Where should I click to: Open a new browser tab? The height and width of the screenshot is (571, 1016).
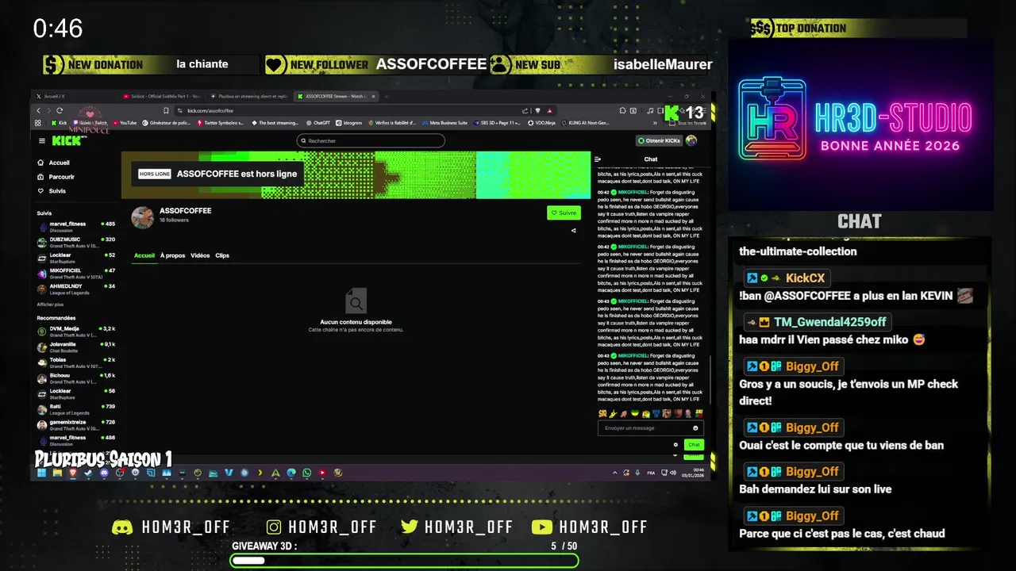pyautogui.click(x=386, y=96)
